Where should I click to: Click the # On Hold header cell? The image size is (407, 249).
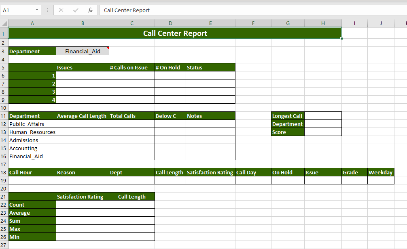click(170, 67)
